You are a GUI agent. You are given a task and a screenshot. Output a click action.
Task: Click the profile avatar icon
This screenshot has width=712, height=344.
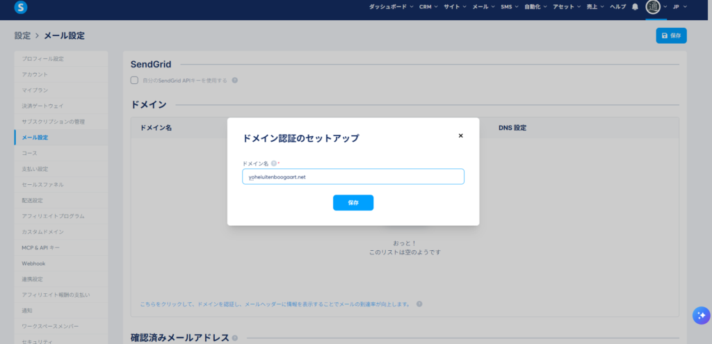tap(653, 7)
